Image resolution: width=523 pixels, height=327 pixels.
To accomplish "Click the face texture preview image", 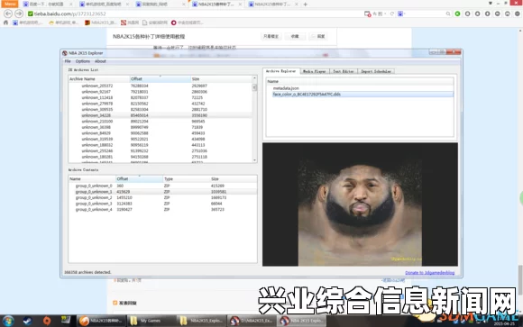I will click(360, 204).
